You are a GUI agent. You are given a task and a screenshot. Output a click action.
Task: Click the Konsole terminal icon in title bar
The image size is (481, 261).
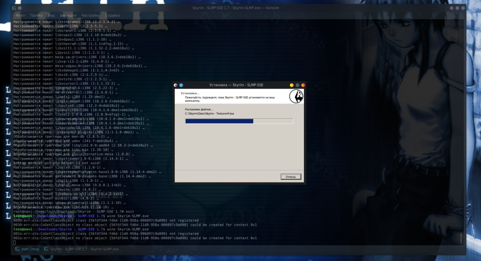[14, 8]
